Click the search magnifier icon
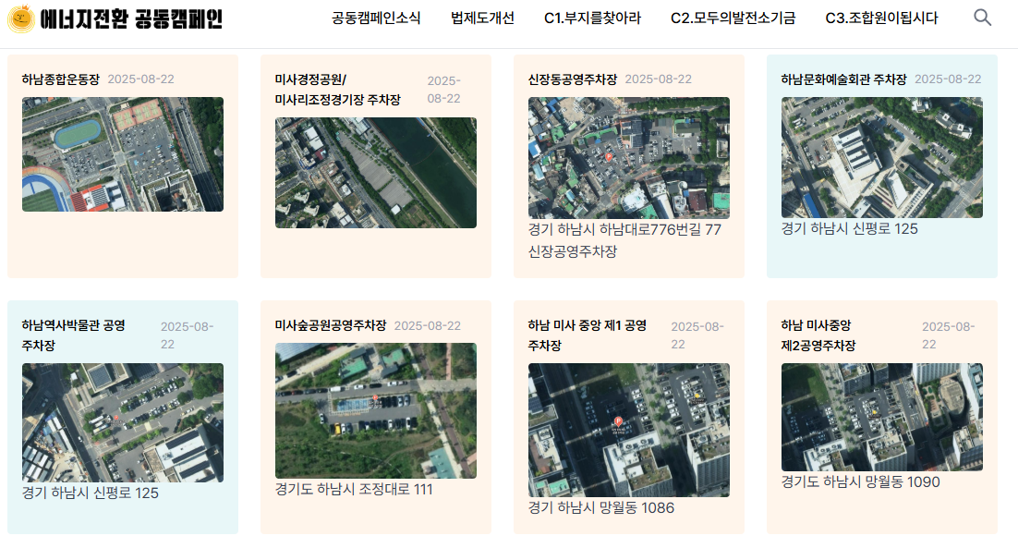 (x=982, y=18)
